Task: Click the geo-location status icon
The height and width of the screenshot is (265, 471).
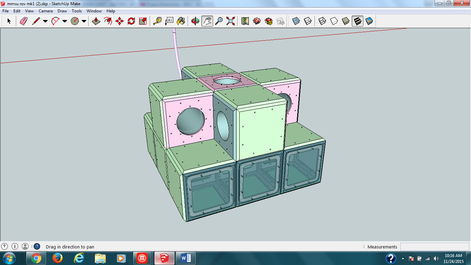Action: click(4, 246)
